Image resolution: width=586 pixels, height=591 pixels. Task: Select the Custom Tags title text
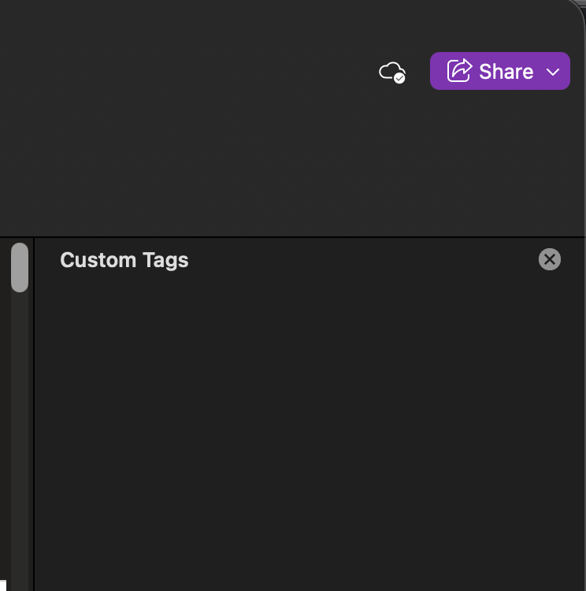[x=124, y=260]
